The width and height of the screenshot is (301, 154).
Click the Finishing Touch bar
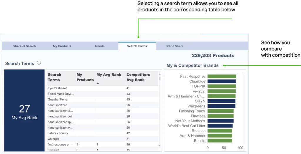tap(220, 111)
